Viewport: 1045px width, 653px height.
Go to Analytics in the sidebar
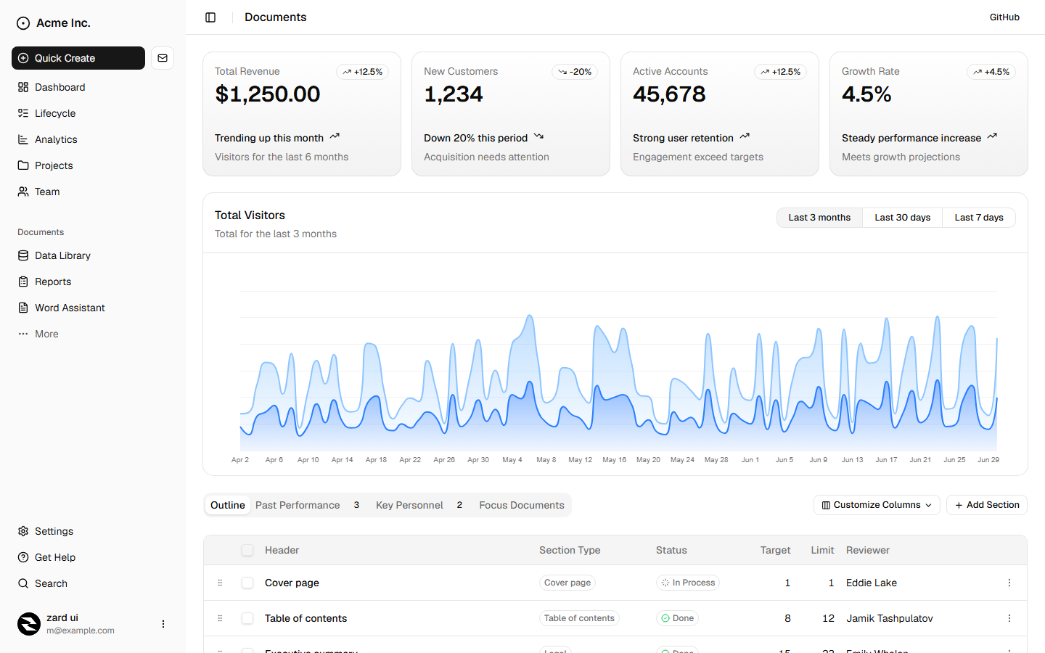click(x=93, y=139)
